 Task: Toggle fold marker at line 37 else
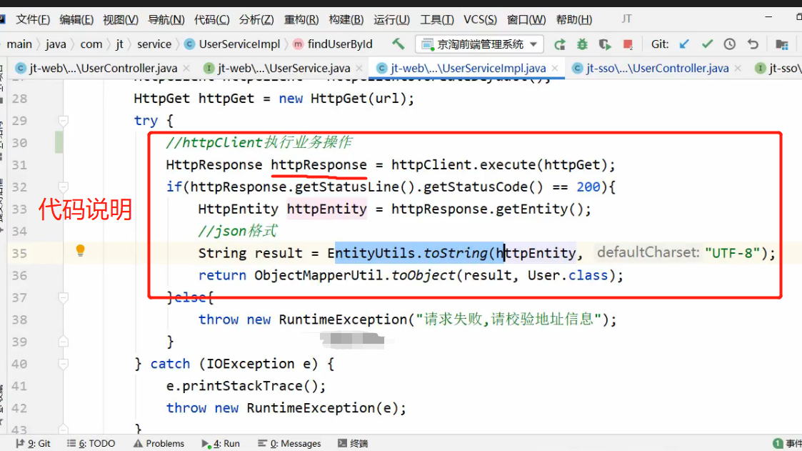pyautogui.click(x=64, y=297)
